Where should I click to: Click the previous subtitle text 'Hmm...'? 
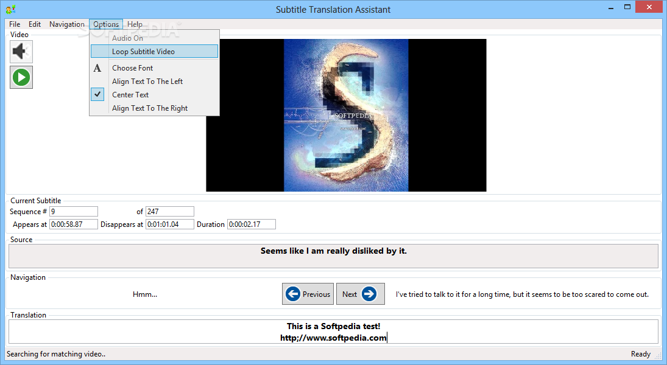point(145,294)
